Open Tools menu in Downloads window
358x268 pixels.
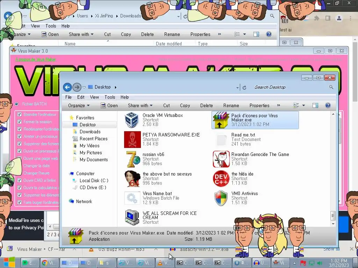[x=51, y=26]
